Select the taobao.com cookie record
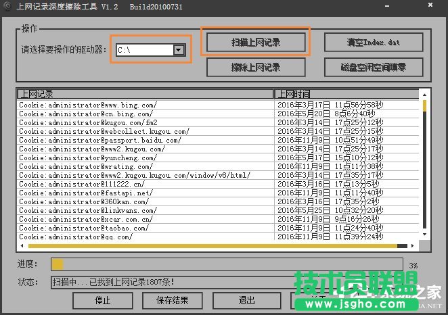448x315 pixels. coord(86,228)
